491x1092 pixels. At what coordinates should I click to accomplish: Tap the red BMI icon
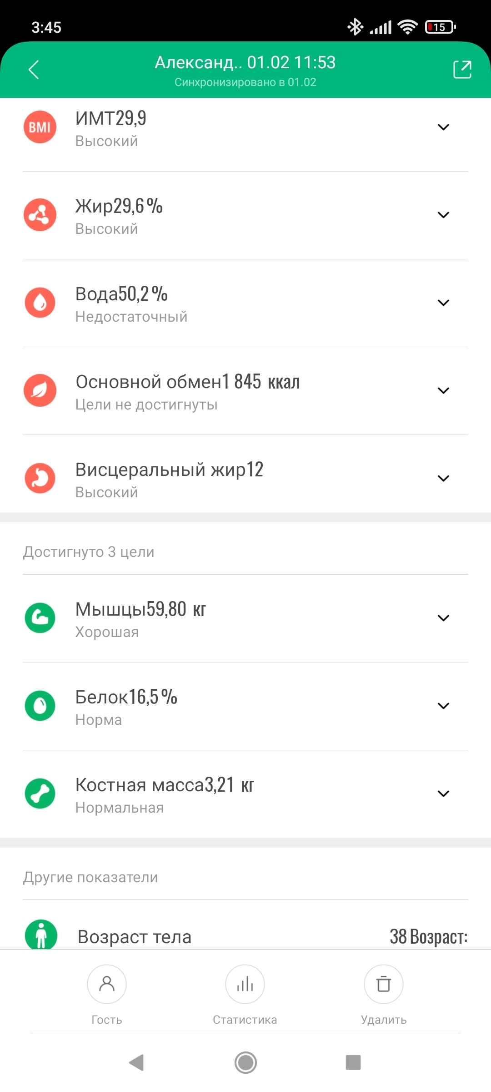40,127
